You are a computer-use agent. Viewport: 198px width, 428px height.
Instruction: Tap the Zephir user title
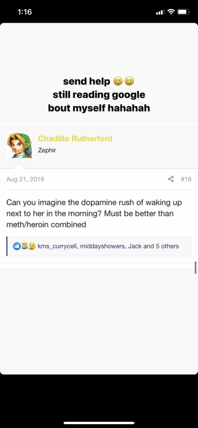pos(47,150)
